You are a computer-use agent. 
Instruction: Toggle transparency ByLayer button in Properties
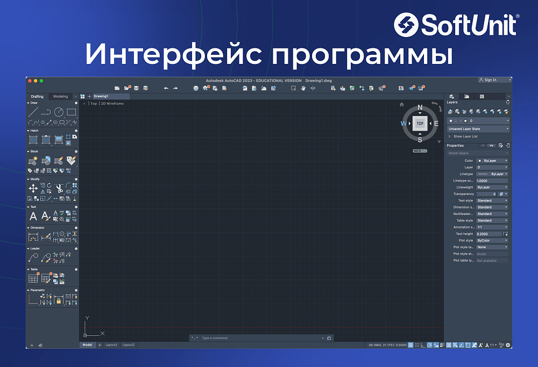coord(503,194)
